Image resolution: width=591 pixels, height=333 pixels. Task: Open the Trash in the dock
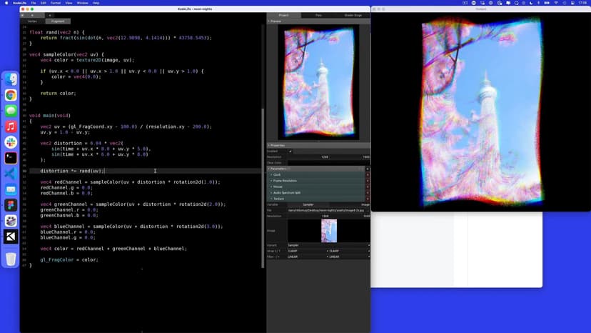pos(11,259)
